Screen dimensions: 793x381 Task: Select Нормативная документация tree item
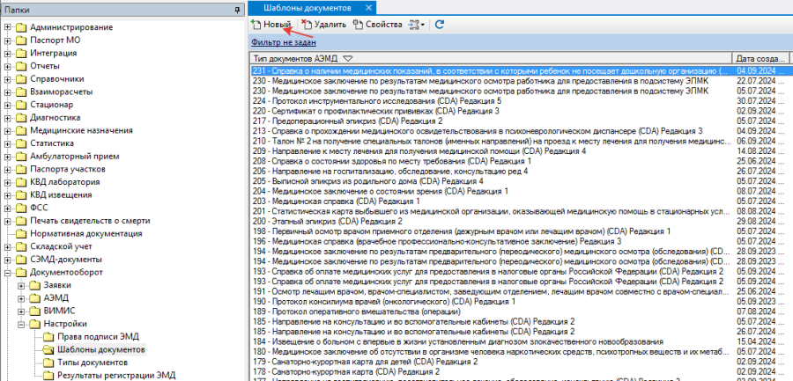(86, 234)
